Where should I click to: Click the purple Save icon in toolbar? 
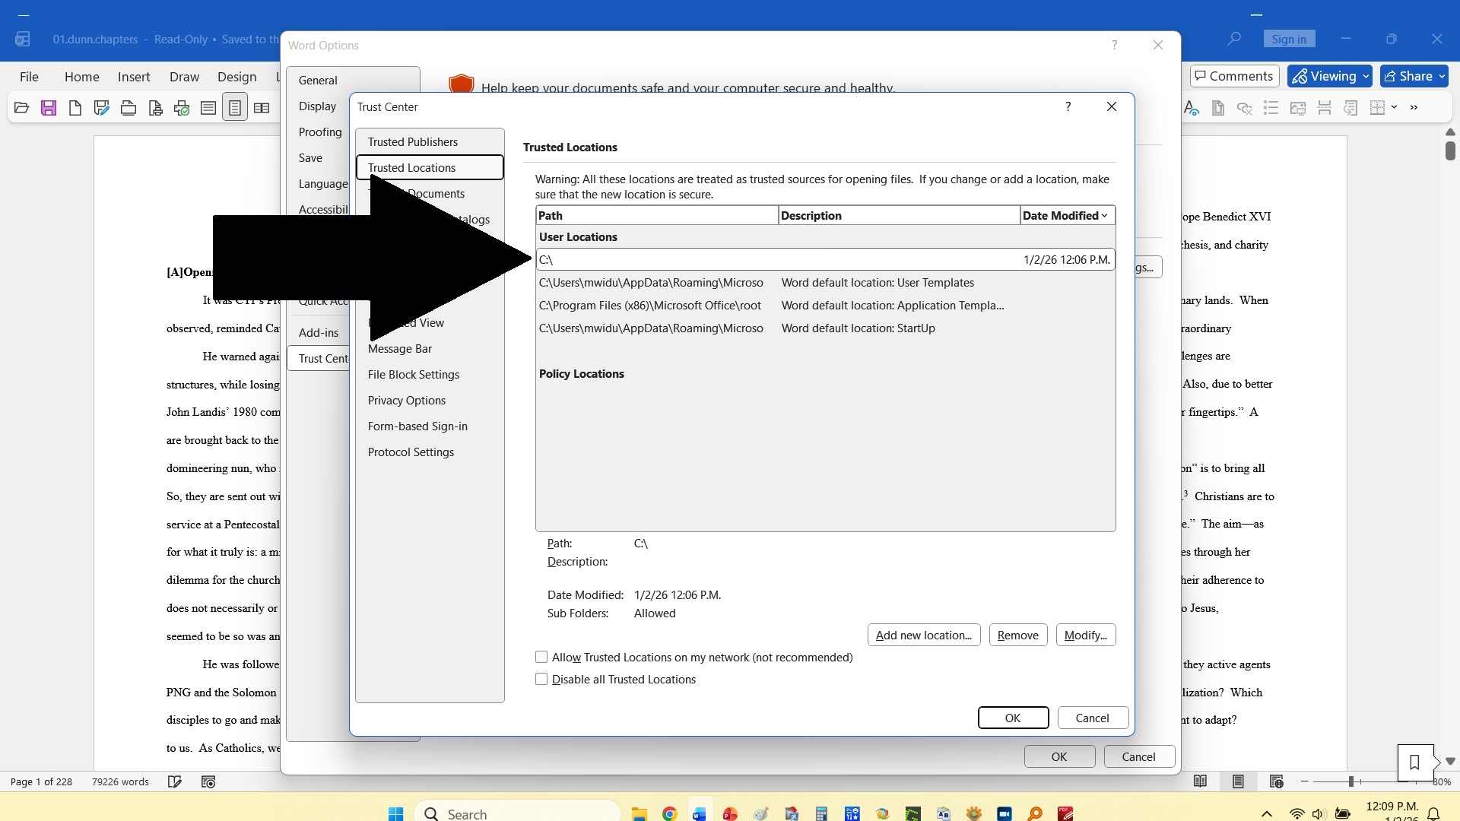(x=49, y=108)
